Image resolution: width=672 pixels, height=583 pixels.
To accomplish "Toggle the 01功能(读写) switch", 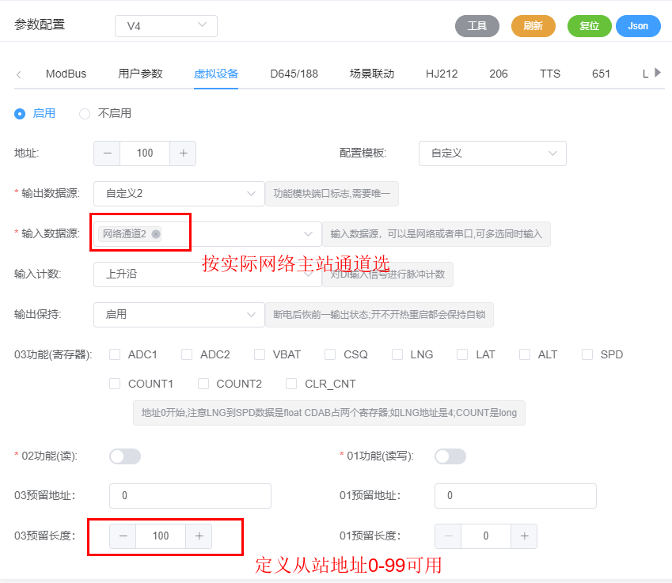I will point(450,456).
